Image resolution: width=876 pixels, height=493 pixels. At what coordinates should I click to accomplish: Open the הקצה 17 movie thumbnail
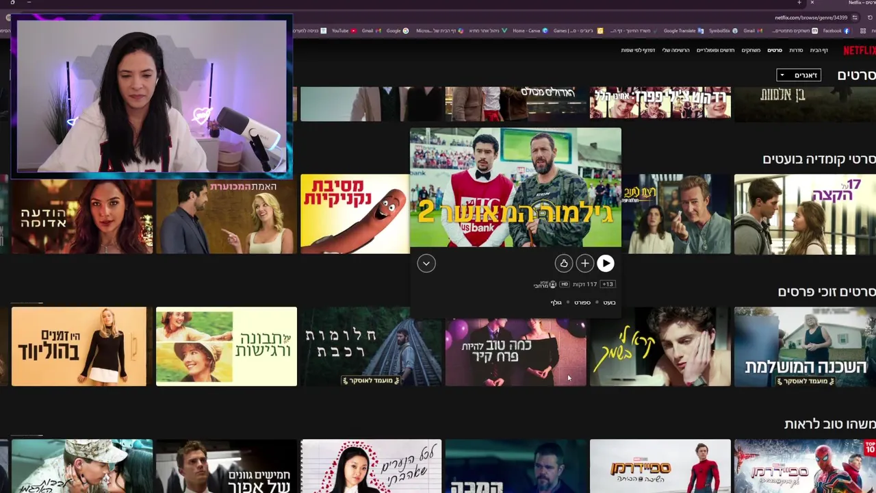(805, 214)
